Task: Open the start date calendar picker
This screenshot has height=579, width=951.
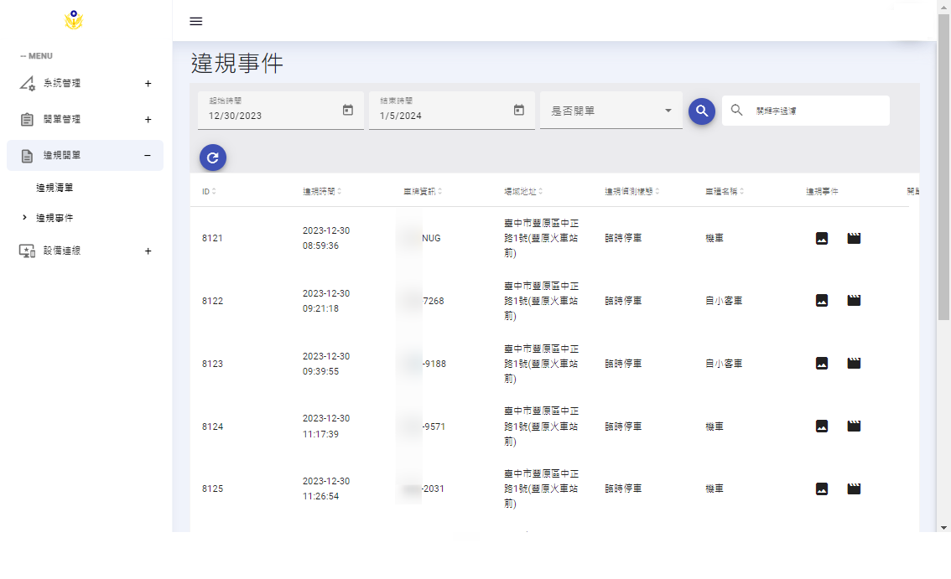Action: pyautogui.click(x=347, y=110)
